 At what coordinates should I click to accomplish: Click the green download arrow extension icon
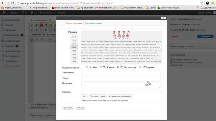tap(213, 3)
